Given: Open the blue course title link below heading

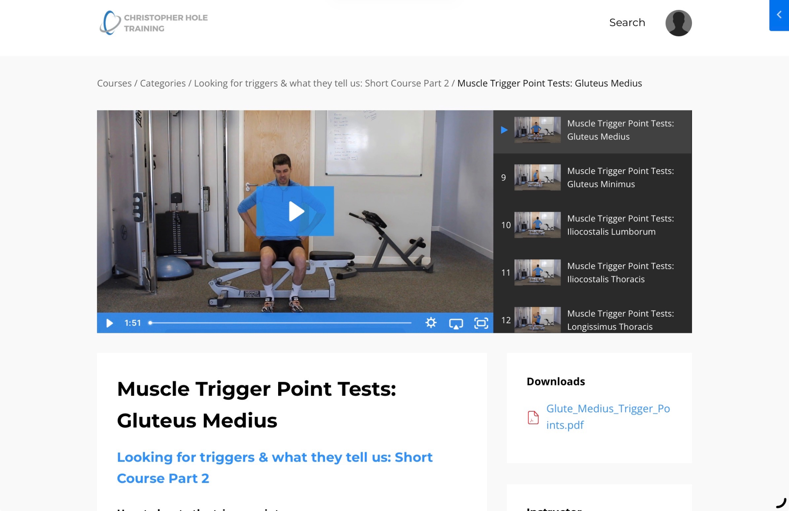Looking at the screenshot, I should tap(275, 468).
